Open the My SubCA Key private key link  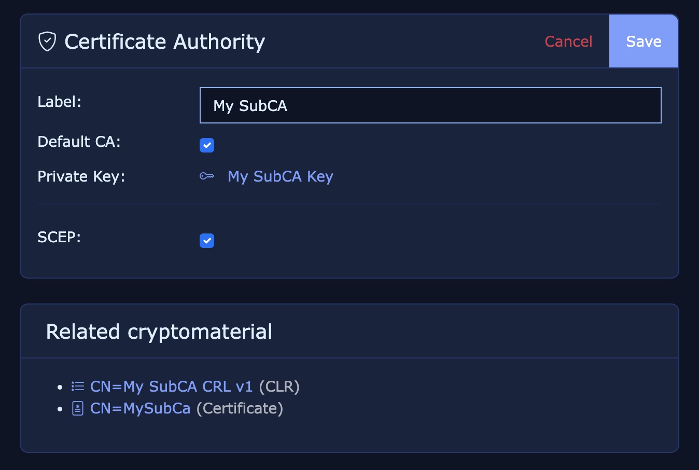281,177
